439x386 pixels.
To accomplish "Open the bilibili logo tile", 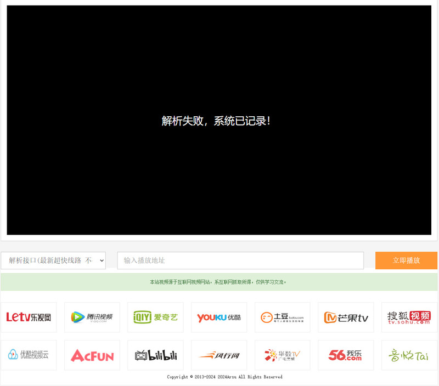I will coord(155,355).
